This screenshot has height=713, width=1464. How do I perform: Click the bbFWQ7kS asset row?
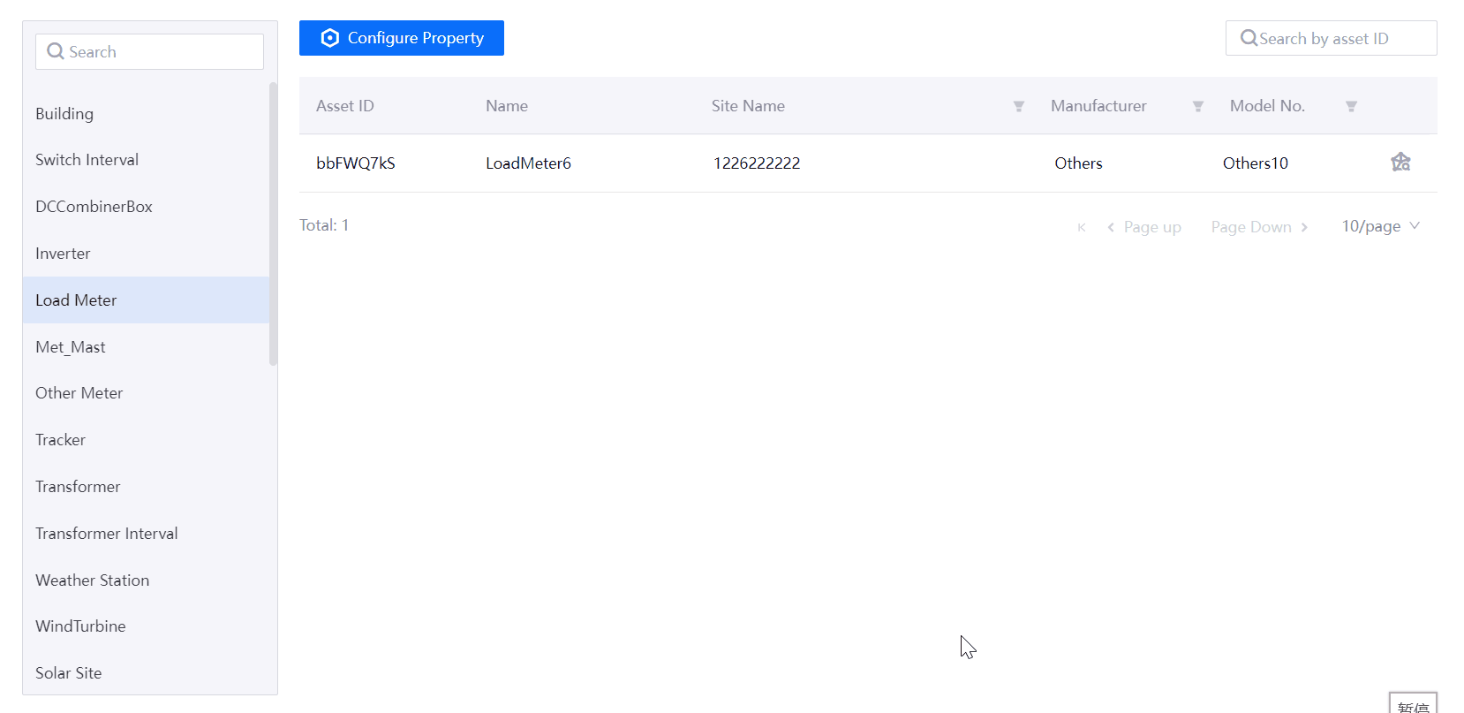coord(356,163)
